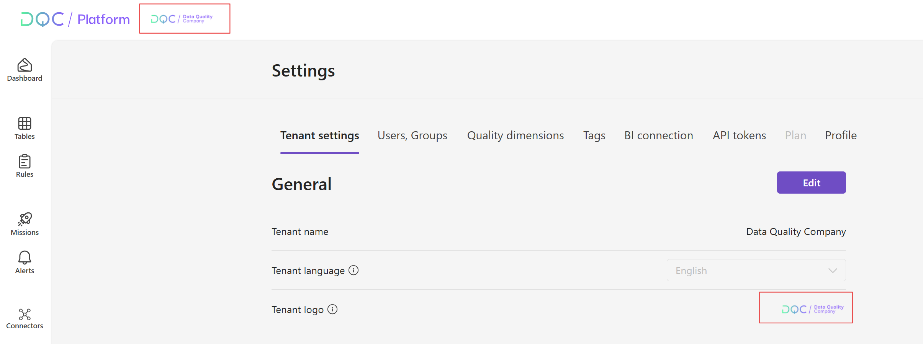Screen dimensions: 923x344
Task: Open the Tables grid icon
Action: click(25, 124)
